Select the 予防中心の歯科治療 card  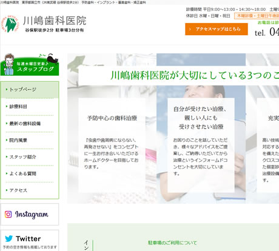tap(112, 145)
